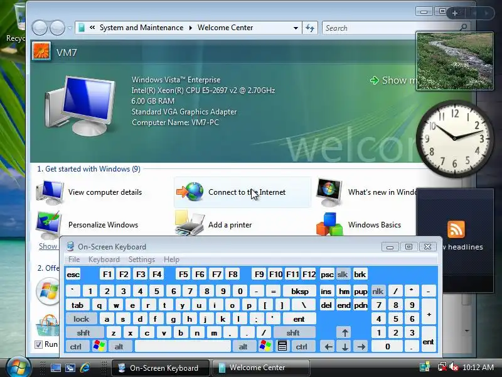Screen dimensions: 502x377
Task: Click the left Windows logo key on keyboard
Action: click(x=99, y=346)
